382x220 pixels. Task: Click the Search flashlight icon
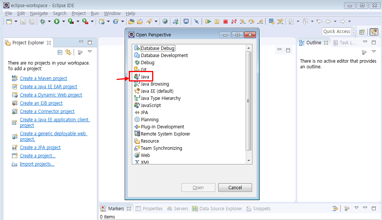pos(149,21)
